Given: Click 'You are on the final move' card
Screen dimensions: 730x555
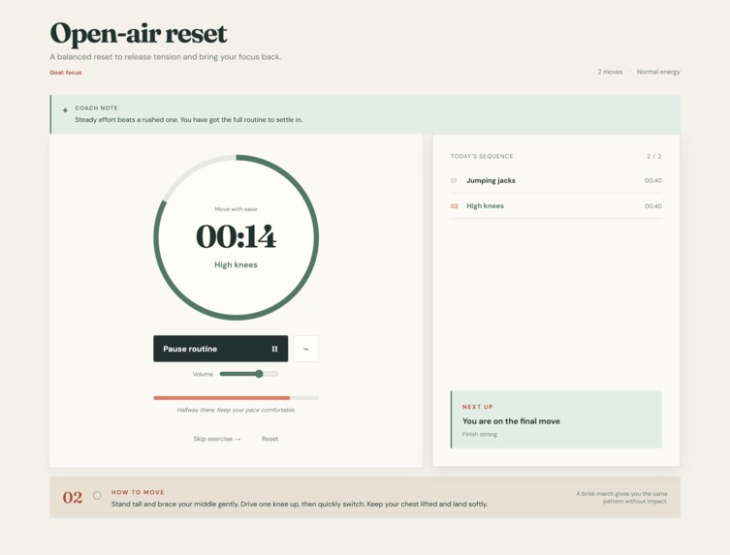Looking at the screenshot, I should click(x=556, y=419).
